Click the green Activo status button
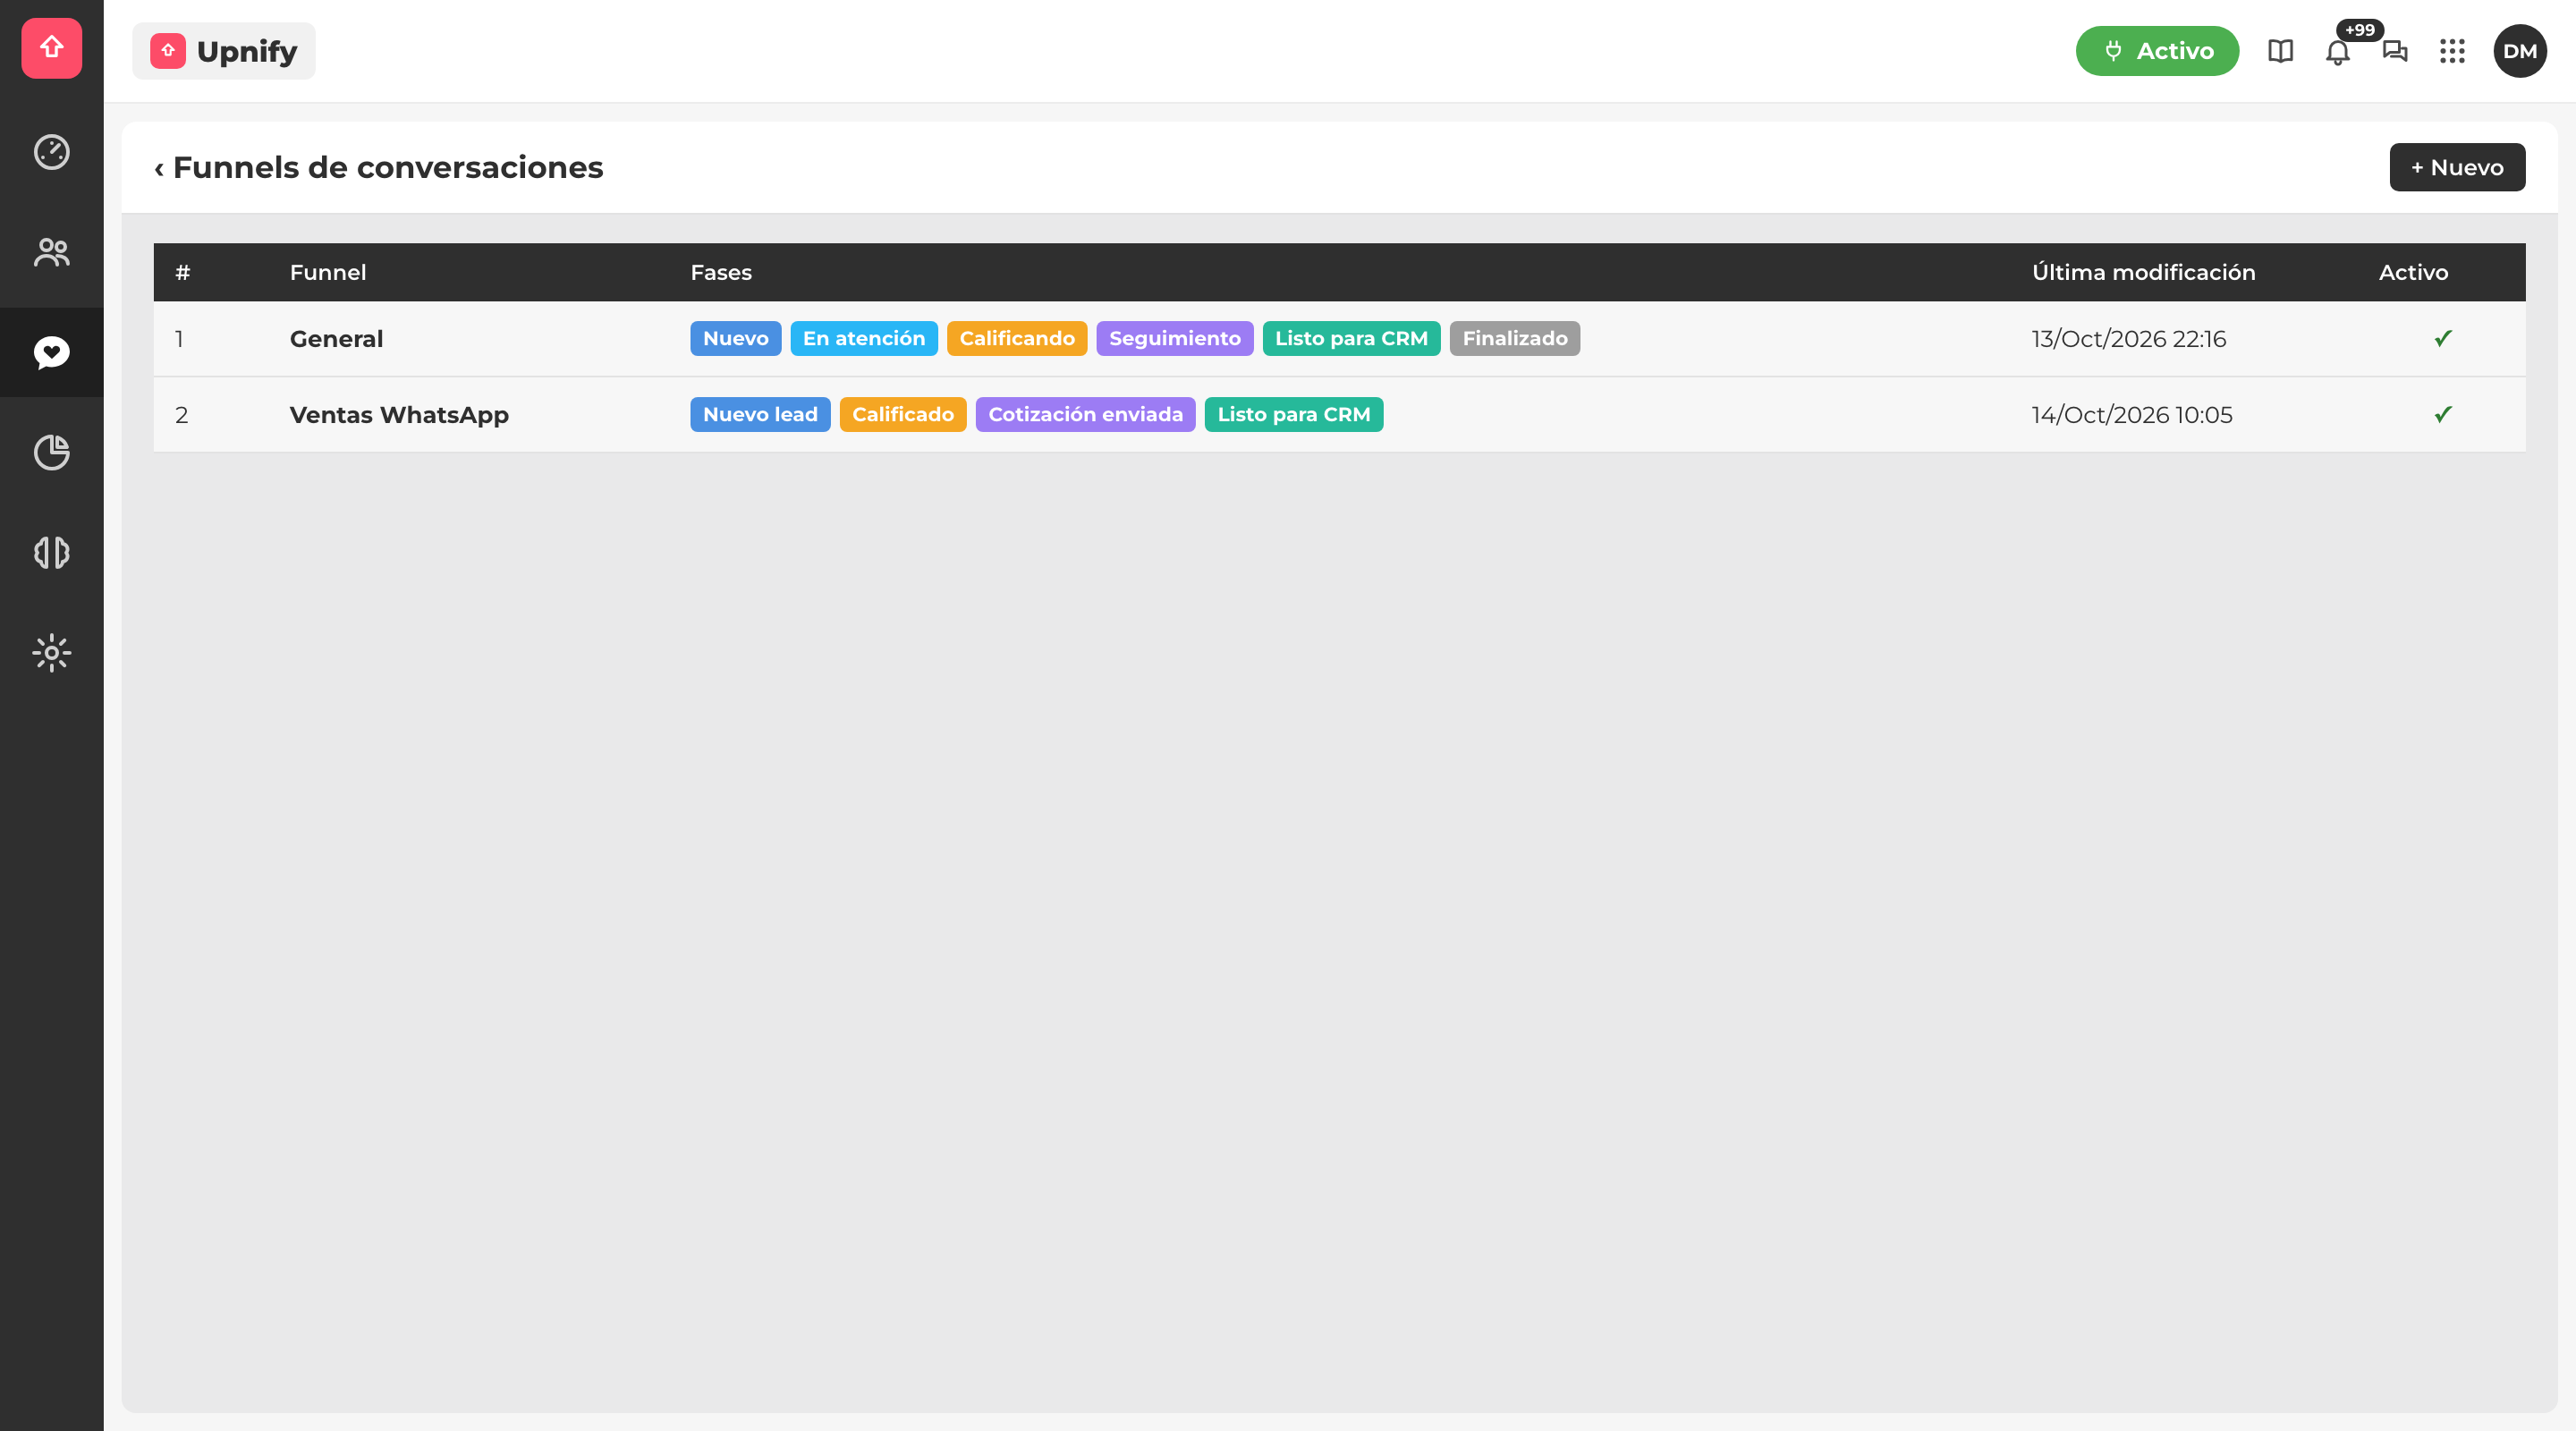Viewport: 2576px width, 1431px height. coord(2157,51)
